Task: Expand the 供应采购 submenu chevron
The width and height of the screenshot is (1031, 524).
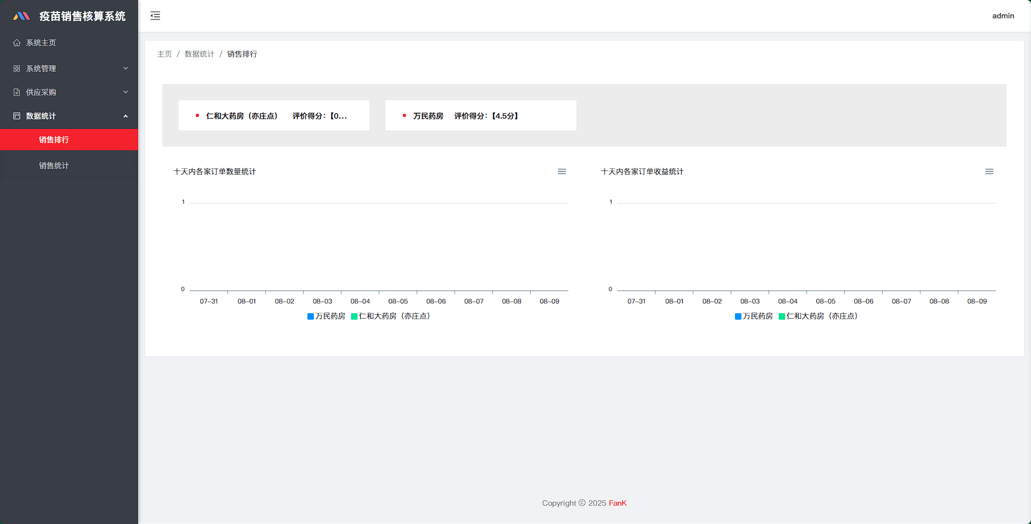Action: coord(126,92)
